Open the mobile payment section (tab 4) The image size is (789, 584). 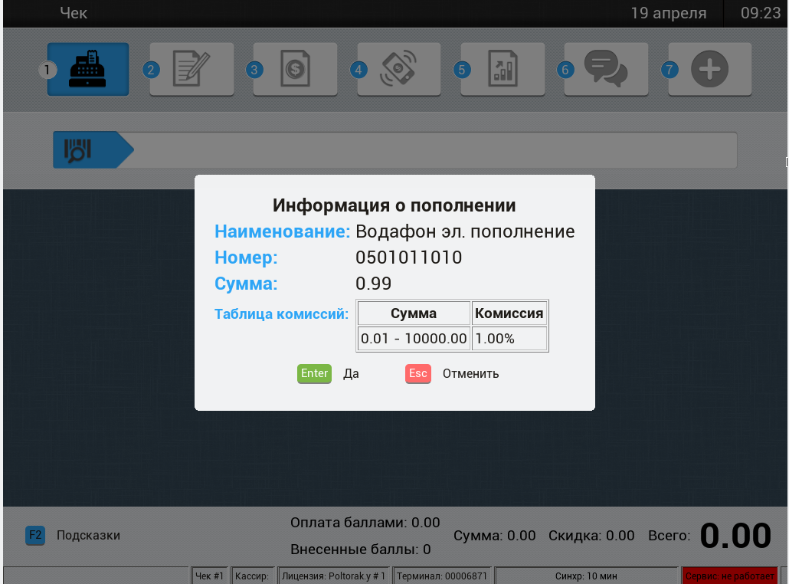(399, 70)
